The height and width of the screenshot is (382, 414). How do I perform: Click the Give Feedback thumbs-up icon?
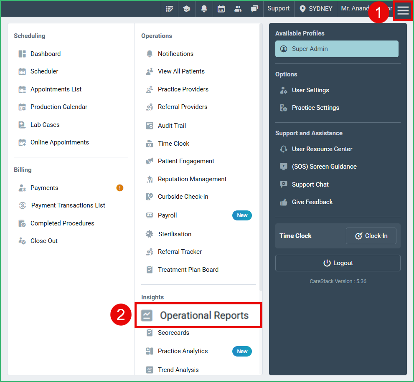[x=284, y=202]
